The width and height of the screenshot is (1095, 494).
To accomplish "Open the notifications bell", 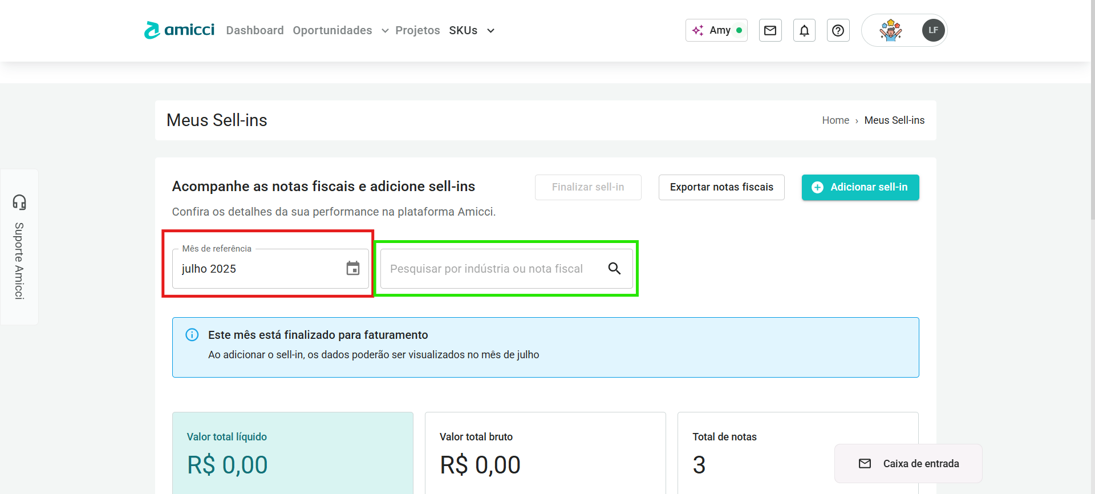I will 804,30.
